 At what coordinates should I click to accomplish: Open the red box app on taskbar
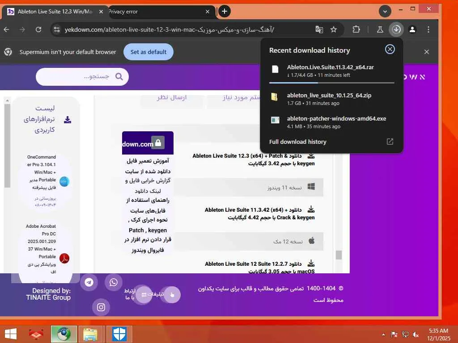pos(36,334)
